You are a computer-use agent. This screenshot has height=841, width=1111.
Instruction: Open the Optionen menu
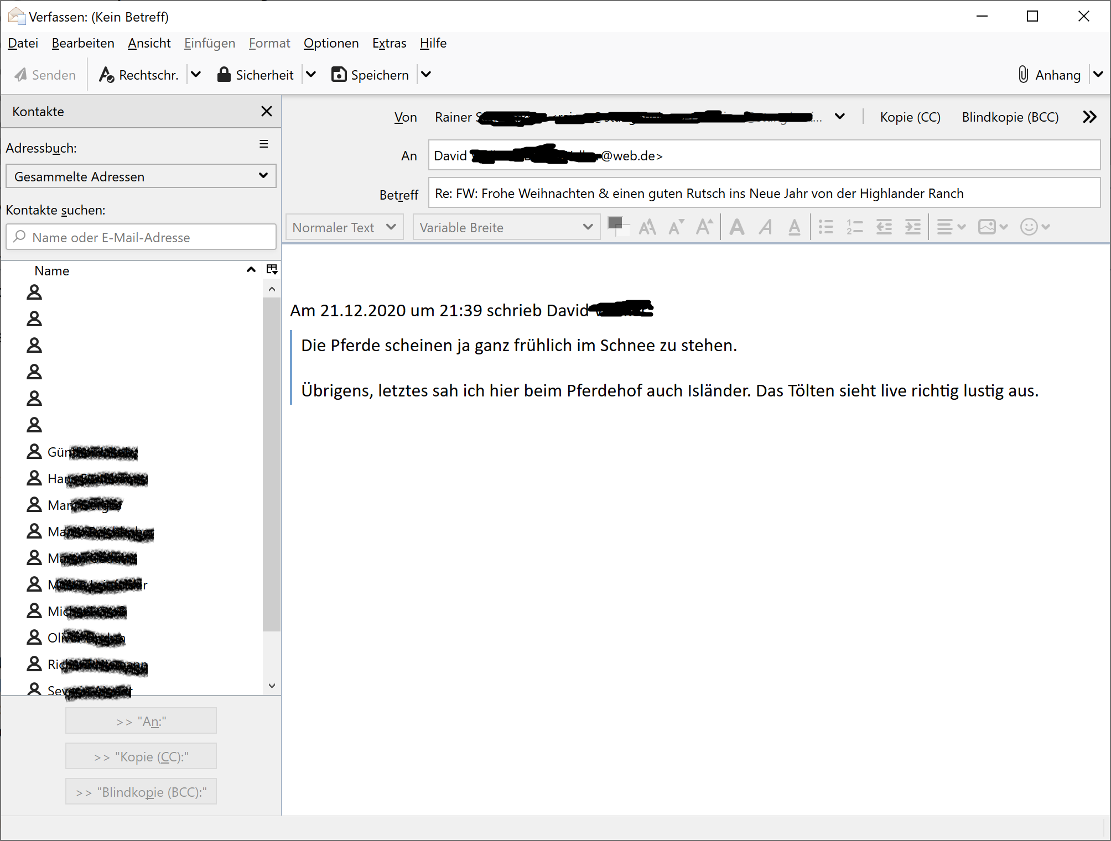[x=331, y=43]
